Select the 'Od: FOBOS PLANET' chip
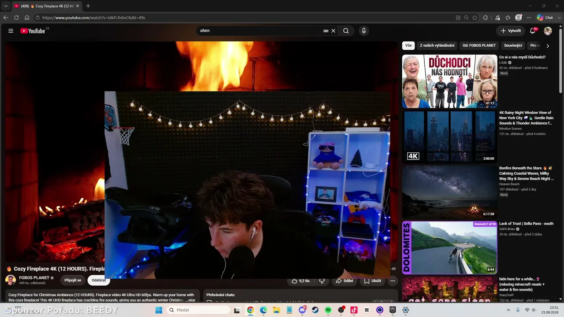564x317 pixels. coord(479,45)
